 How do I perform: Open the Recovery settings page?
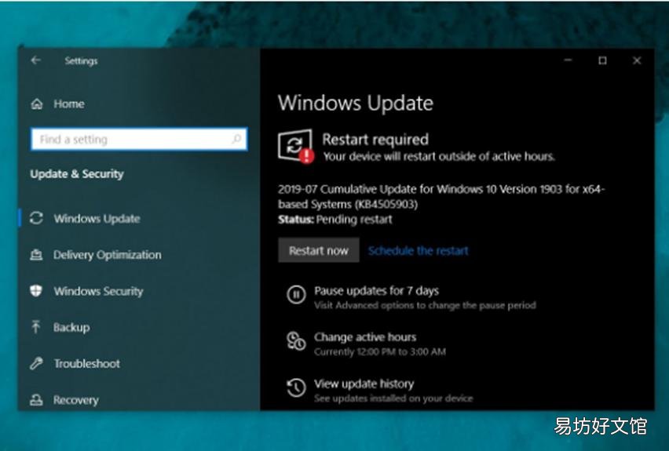tap(76, 400)
